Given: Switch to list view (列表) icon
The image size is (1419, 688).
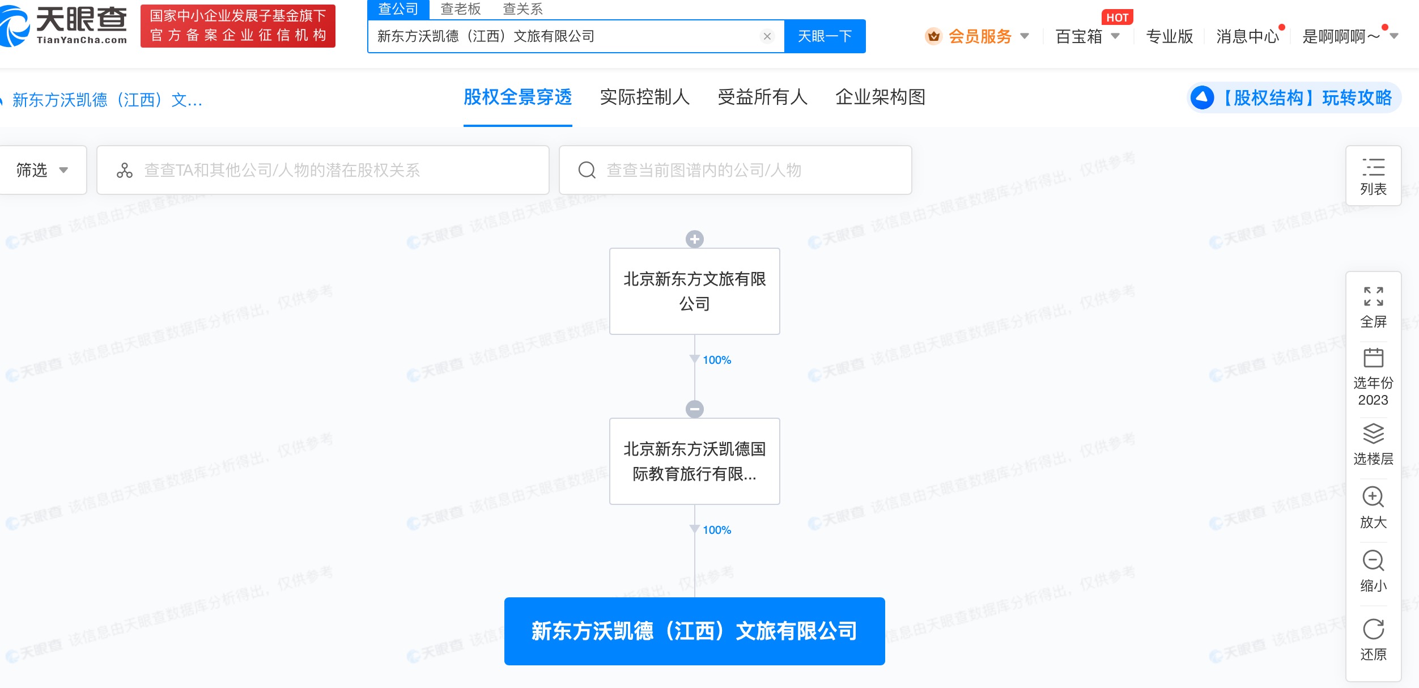Looking at the screenshot, I should [x=1373, y=168].
